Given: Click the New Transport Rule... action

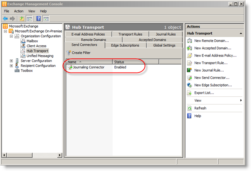Looking at the screenshot, I should tap(211, 63).
